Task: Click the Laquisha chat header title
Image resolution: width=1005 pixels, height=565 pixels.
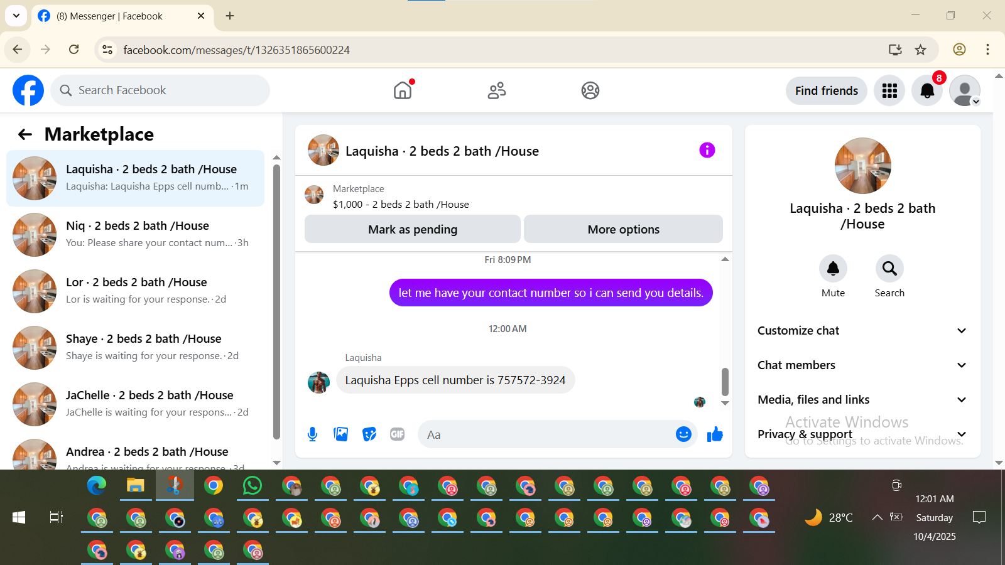Action: tap(442, 151)
